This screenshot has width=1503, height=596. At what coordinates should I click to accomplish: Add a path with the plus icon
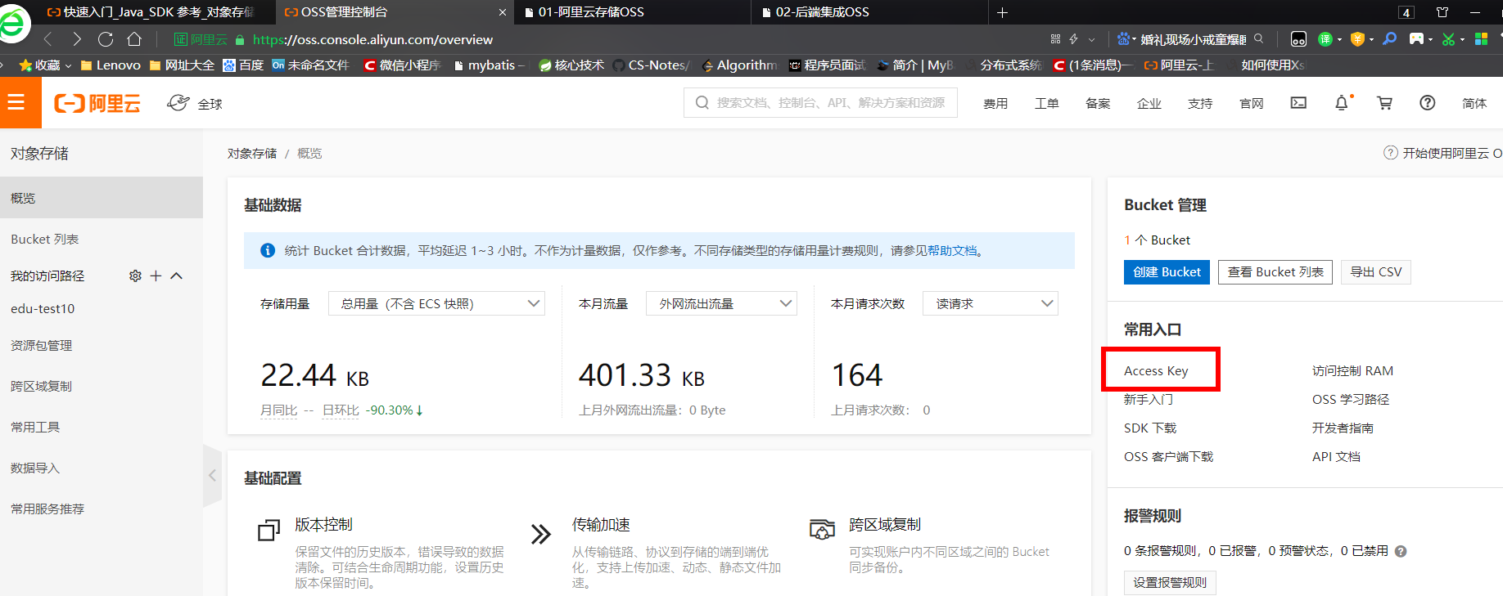(156, 276)
